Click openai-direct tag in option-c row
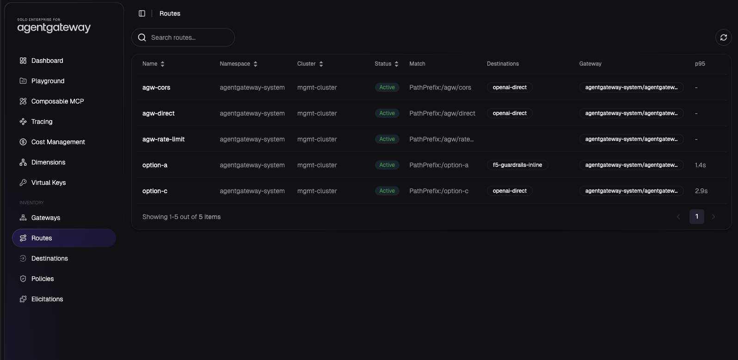 [x=510, y=191]
